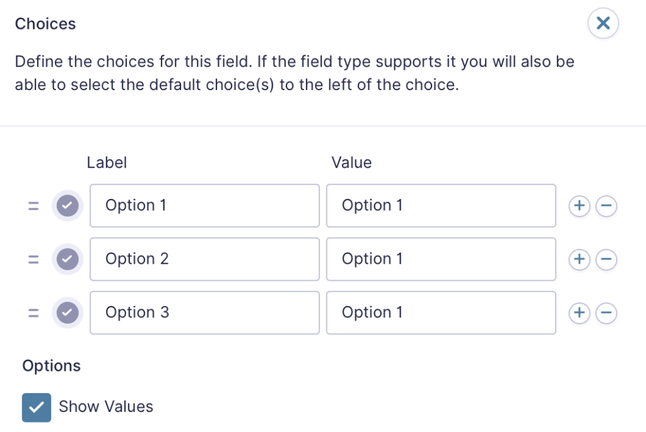Edit the value field of Option 3 row
The width and height of the screenshot is (646, 432).
coord(441,313)
